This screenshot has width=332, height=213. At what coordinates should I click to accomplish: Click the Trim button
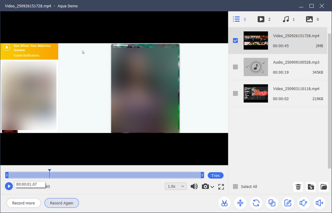coord(215,175)
